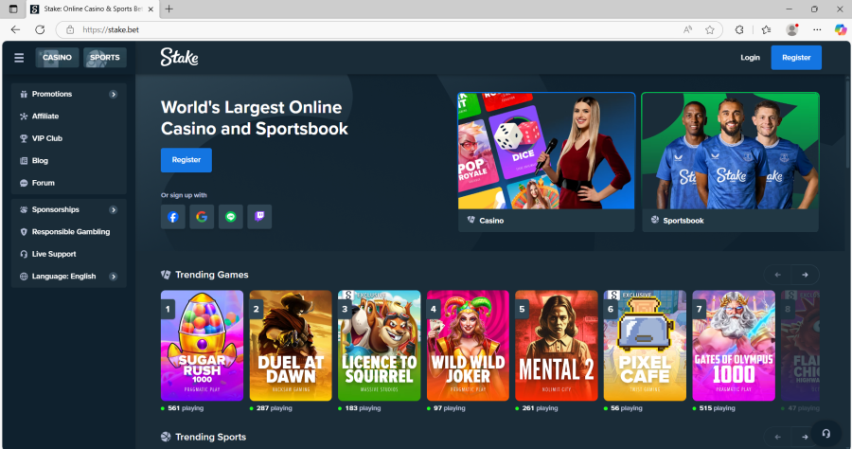Expand the Sponsorships submenu arrow
This screenshot has width=852, height=449.
click(113, 210)
